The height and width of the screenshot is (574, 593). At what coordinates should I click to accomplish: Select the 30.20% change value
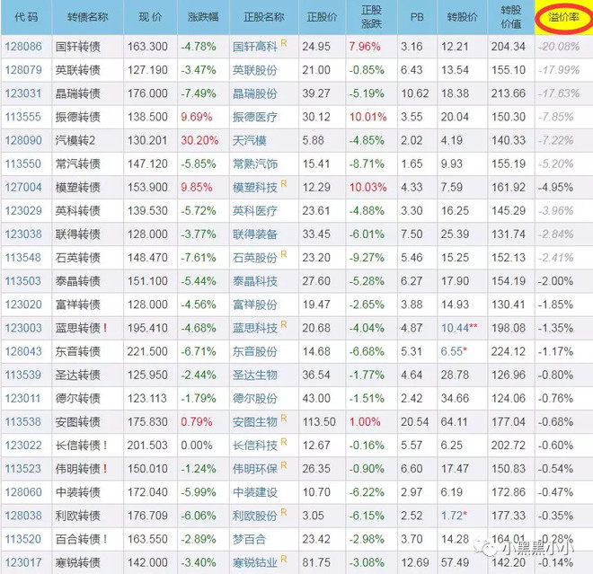199,140
